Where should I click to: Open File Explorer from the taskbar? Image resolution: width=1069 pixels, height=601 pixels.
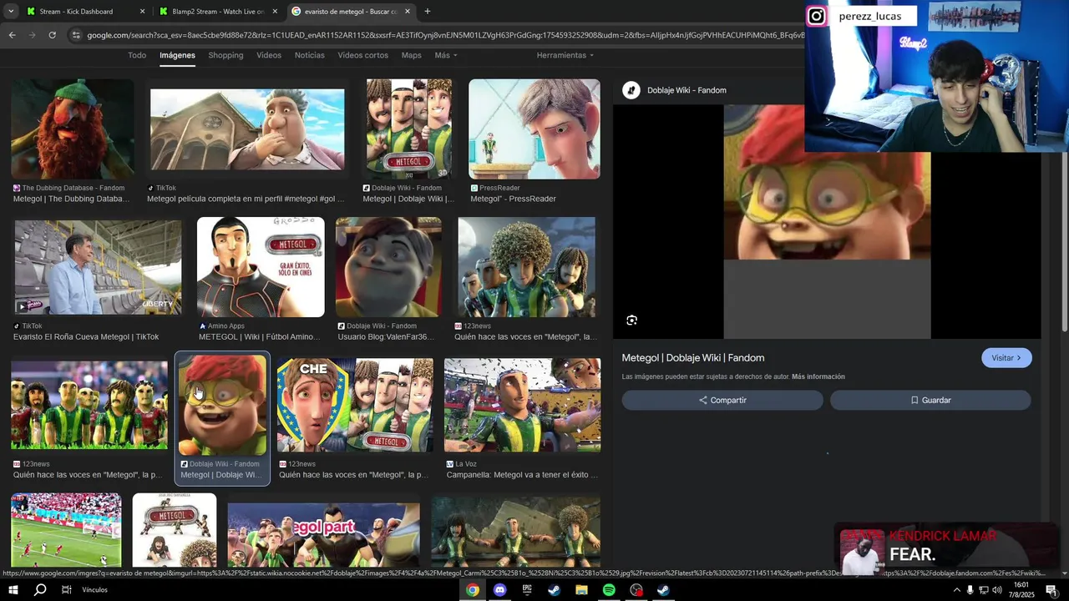pyautogui.click(x=581, y=589)
